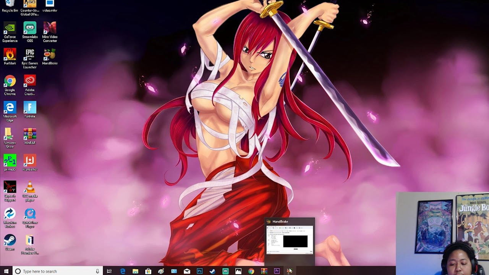Open the Recycle Bin desktop icon

[10, 6]
